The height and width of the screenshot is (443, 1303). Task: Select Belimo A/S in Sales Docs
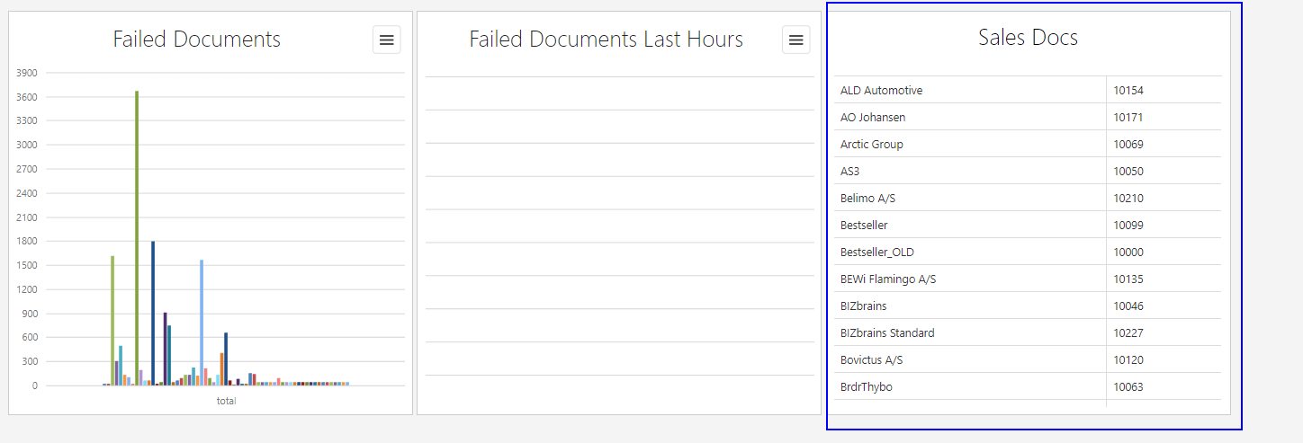pos(866,199)
